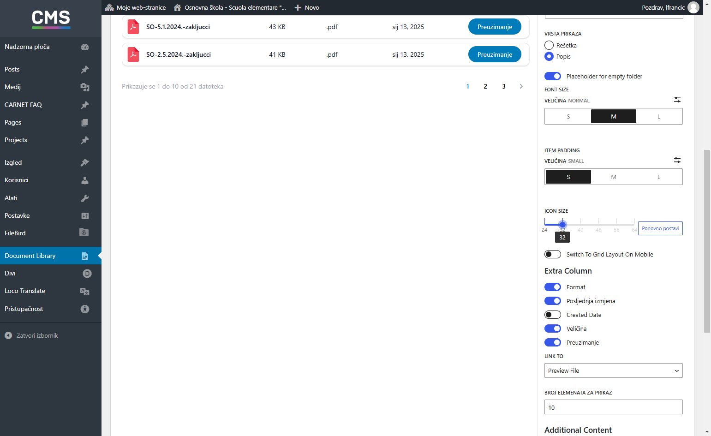Viewport: 711px width, 436px height.
Task: Toggle the Veličina column switch
Action: tap(553, 328)
